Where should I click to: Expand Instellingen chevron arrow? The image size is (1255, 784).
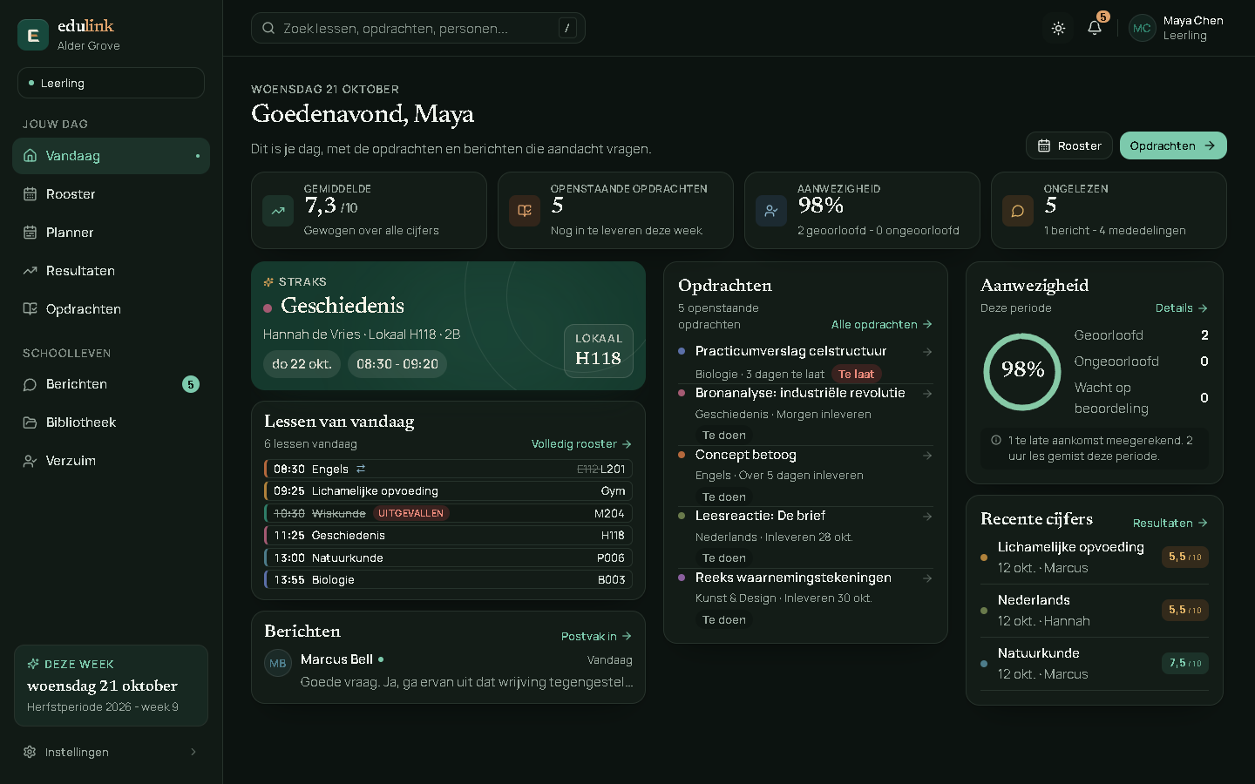[x=193, y=752]
